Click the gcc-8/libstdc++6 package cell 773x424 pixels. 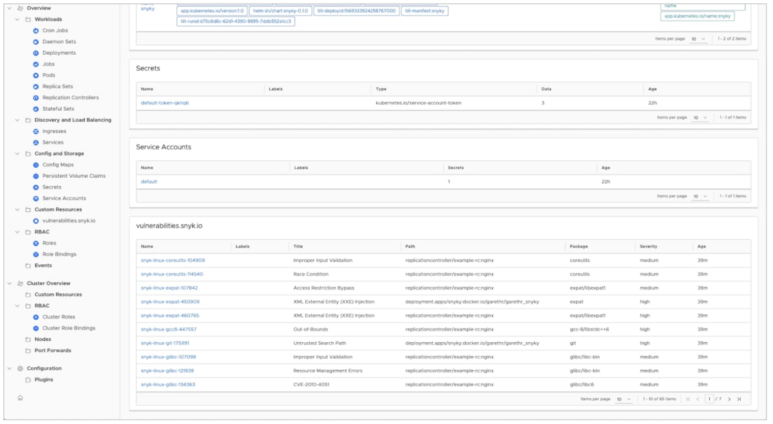589,329
